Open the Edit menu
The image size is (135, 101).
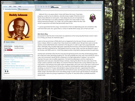pyautogui.click(x=10, y=6)
